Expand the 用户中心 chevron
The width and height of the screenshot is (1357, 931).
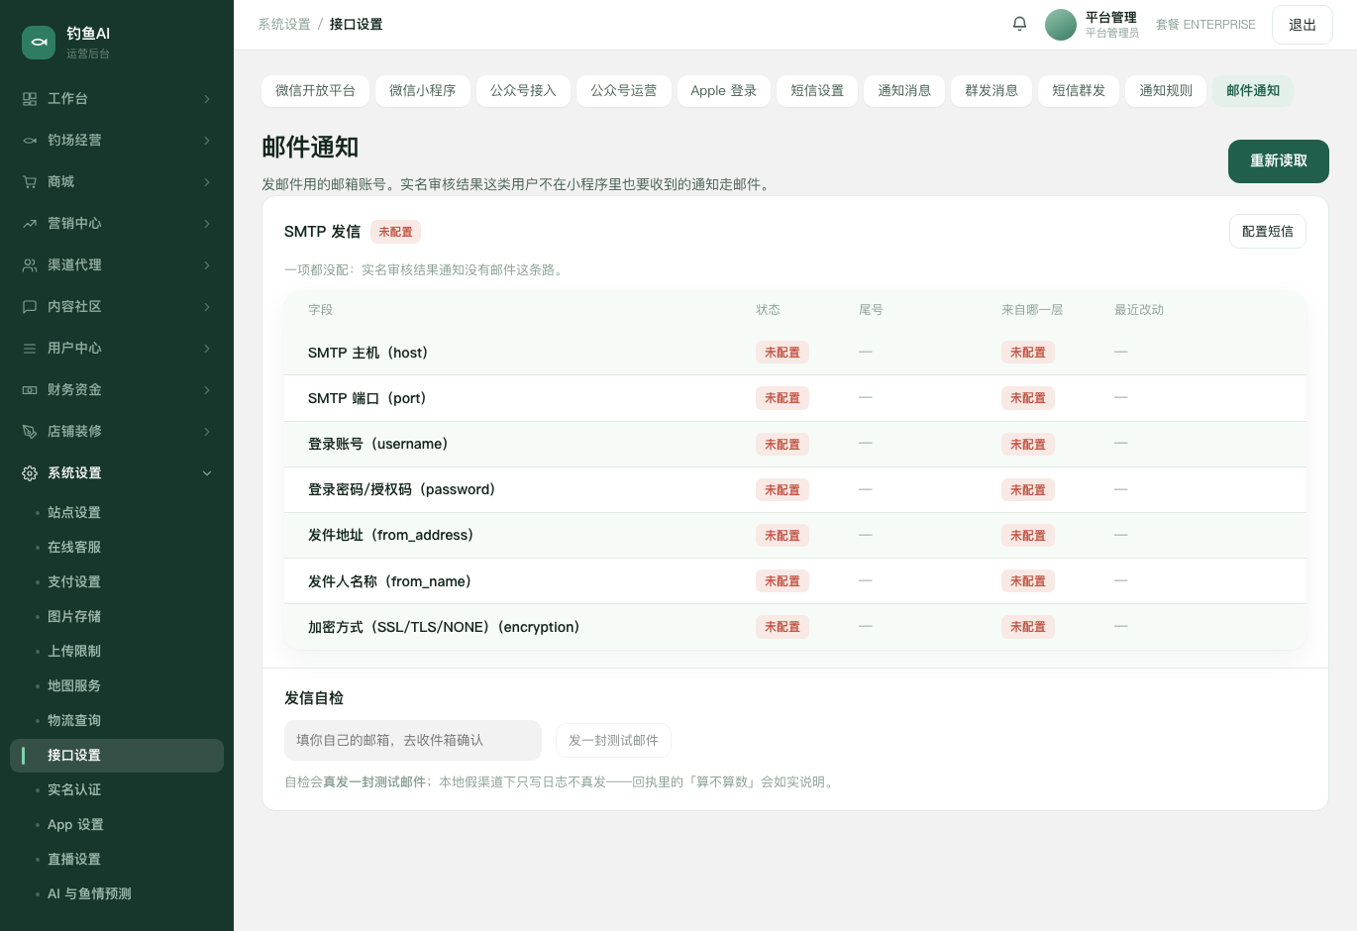coord(207,349)
